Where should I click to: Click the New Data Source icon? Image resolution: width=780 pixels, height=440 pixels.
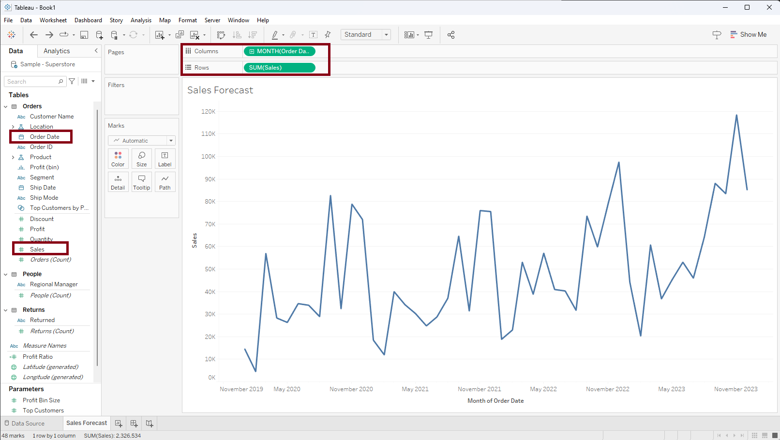[99, 35]
